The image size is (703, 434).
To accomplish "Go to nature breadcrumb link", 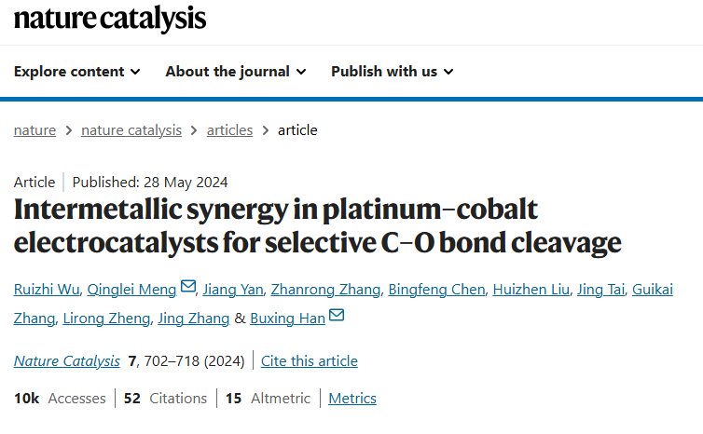I will (x=35, y=130).
